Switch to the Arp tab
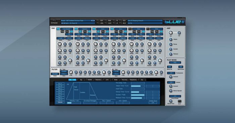Screen dimensions: 235x123 (x=142, y=80)
